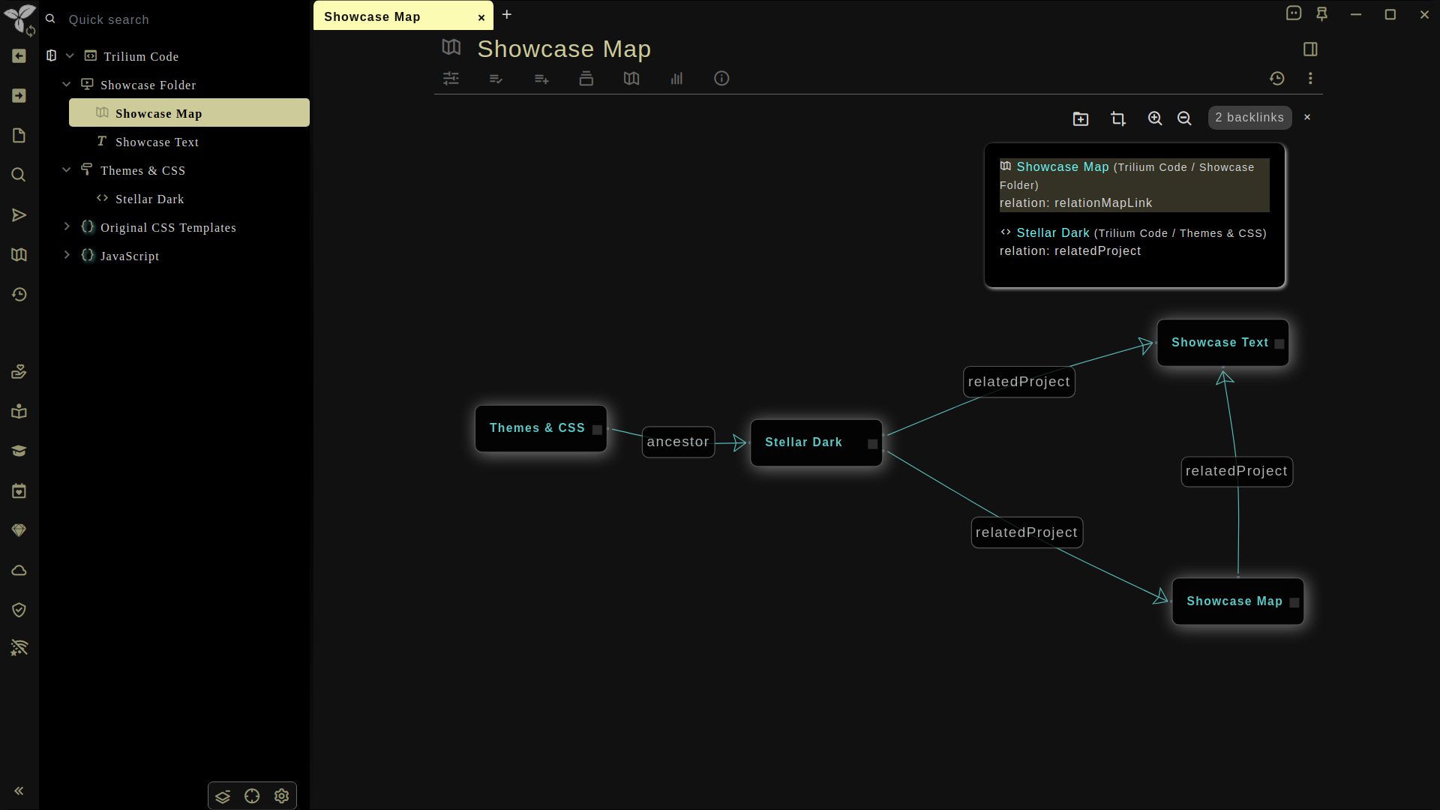Viewport: 1440px width, 810px height.
Task: Open the note three-dots menu
Action: pyautogui.click(x=1310, y=79)
